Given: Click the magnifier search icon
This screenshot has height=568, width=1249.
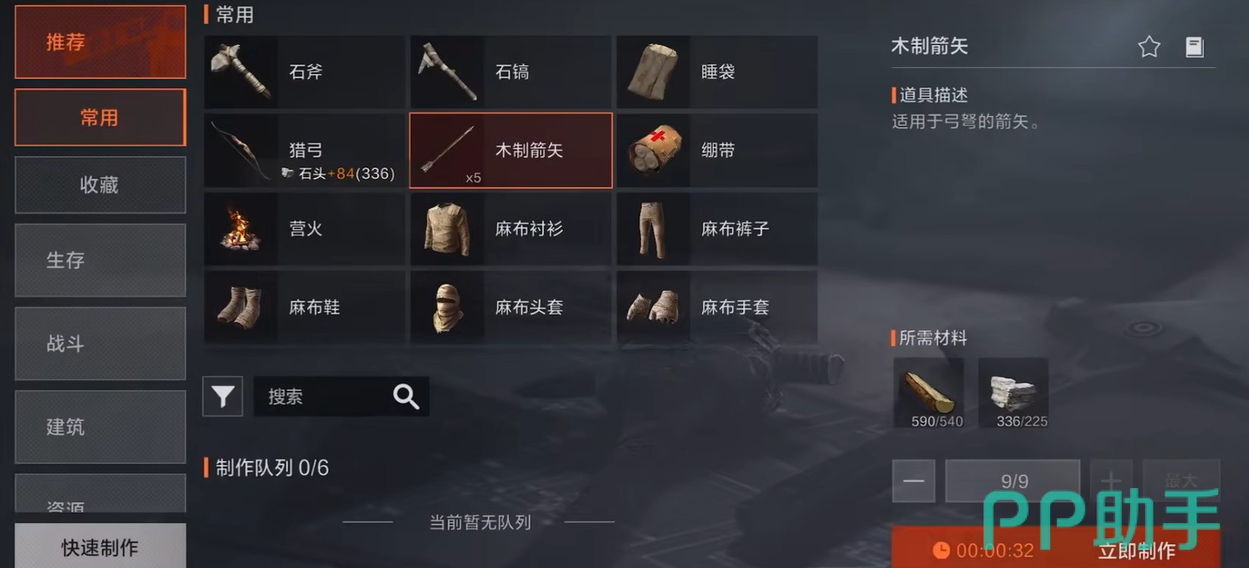Looking at the screenshot, I should [406, 396].
